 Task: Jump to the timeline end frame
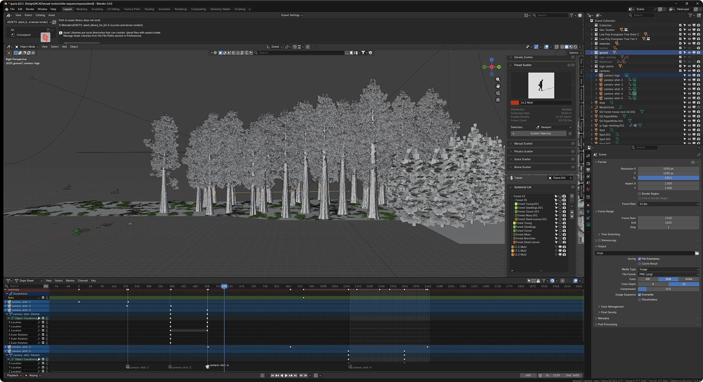point(295,375)
